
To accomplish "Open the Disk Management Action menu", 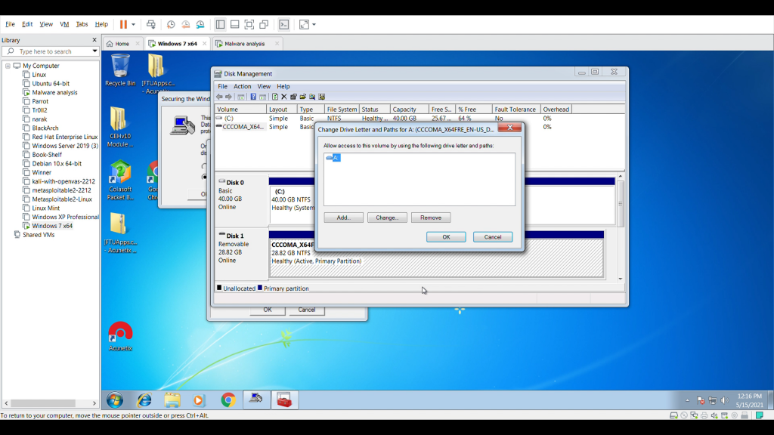I will (x=243, y=86).
